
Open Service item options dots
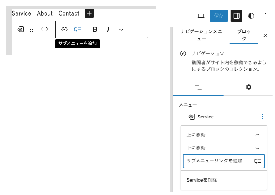coord(263,117)
